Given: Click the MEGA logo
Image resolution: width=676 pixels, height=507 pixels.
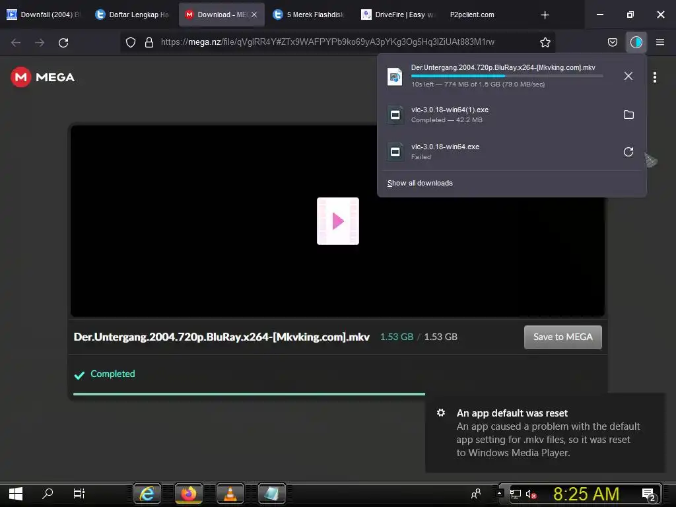Looking at the screenshot, I should tap(42, 77).
